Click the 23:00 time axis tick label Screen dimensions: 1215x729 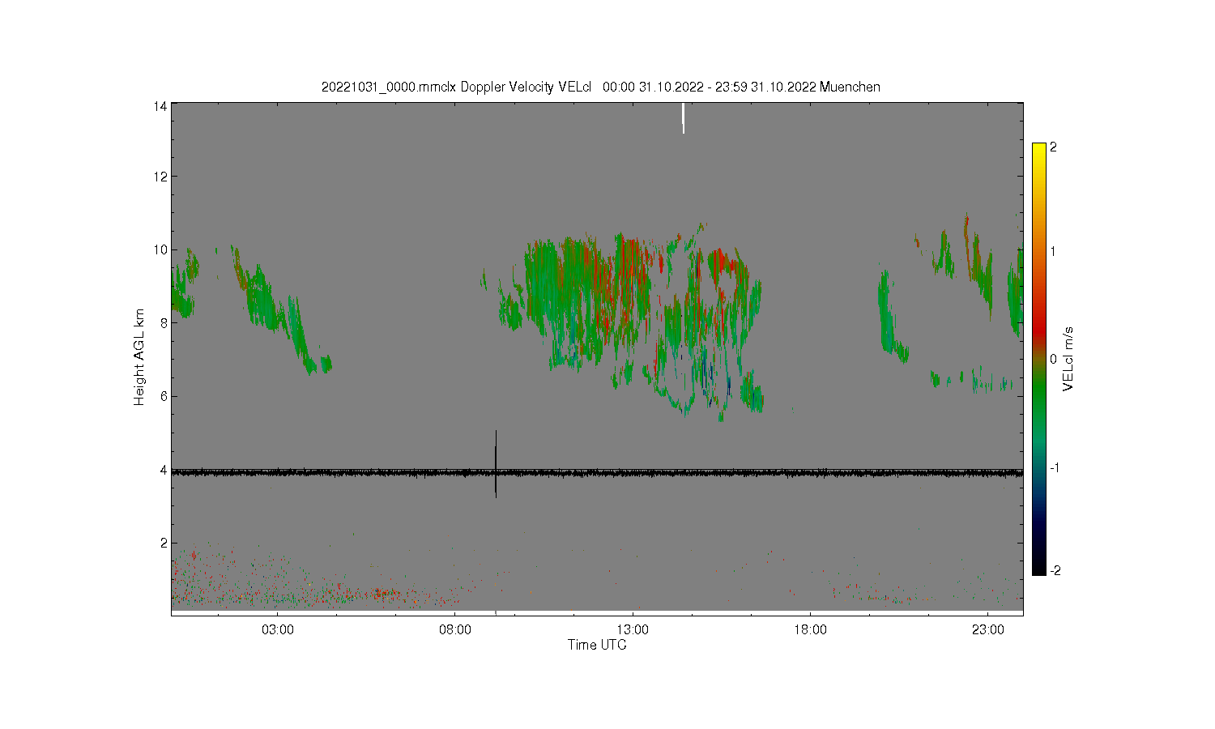click(987, 629)
